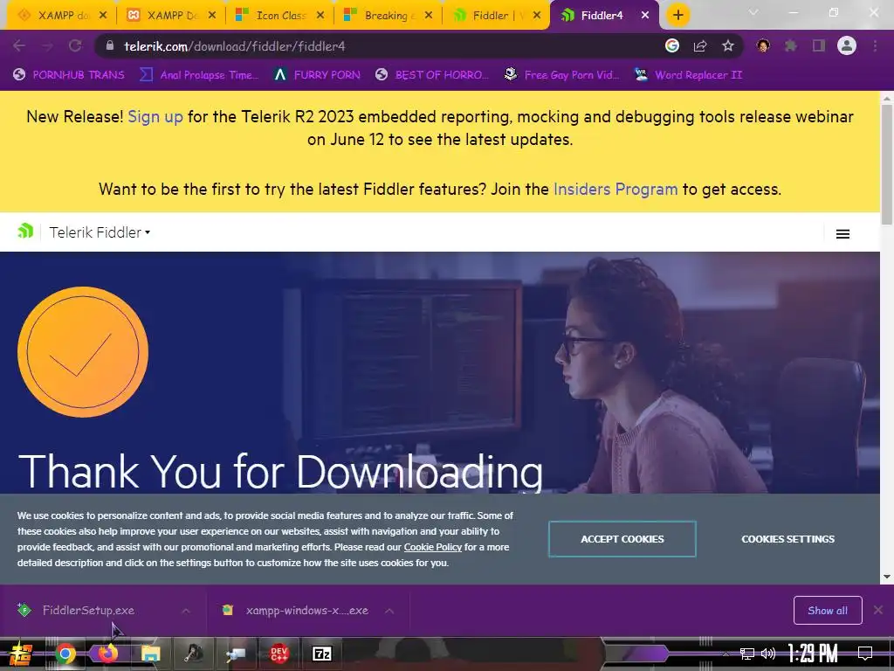The width and height of the screenshot is (894, 671).
Task: Click the Google icon in address bar
Action: point(672,45)
